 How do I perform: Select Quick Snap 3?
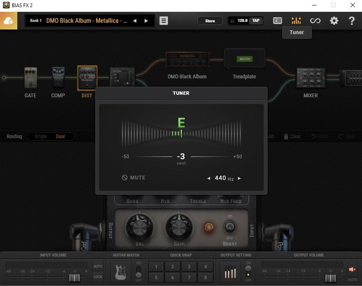click(x=189, y=267)
